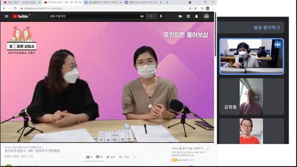
Task: Open the ad options three-dot menu
Action: click(x=208, y=149)
